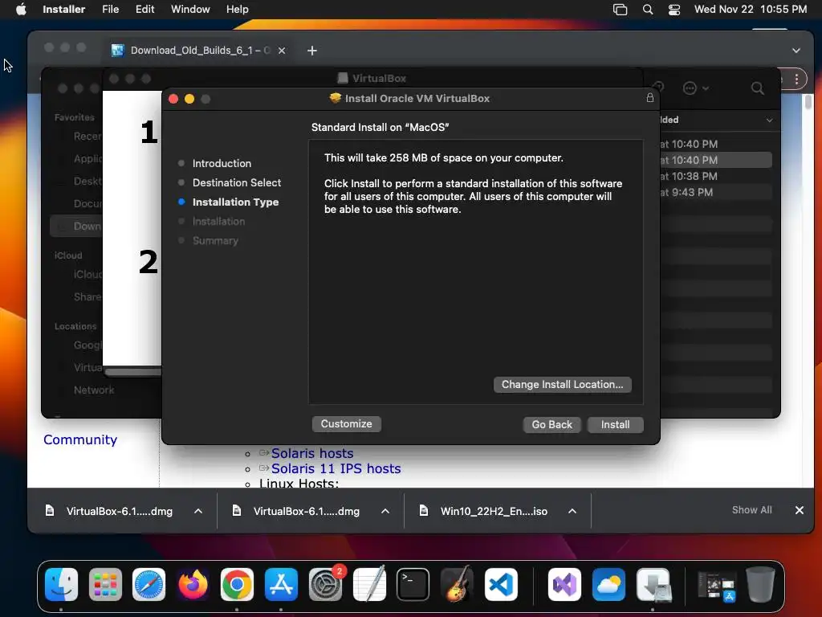Close the Download_Old_Builds_6_1 tab
822x617 pixels.
[x=282, y=51]
